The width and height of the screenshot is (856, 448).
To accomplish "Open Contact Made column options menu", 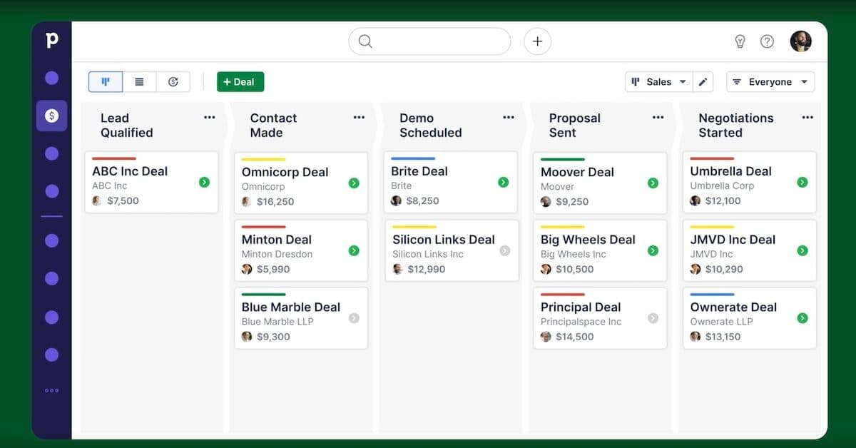I will [x=359, y=118].
